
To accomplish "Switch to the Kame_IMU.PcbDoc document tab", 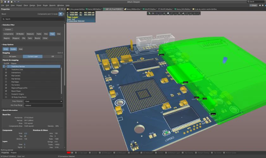I will pyautogui.click(x=183, y=9).
